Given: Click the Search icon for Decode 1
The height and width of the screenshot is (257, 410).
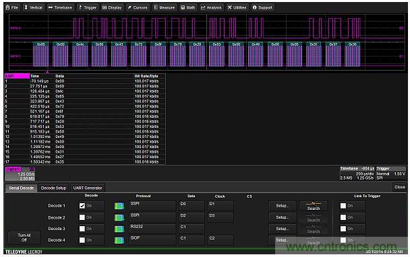Looking at the screenshot, I should (314, 206).
